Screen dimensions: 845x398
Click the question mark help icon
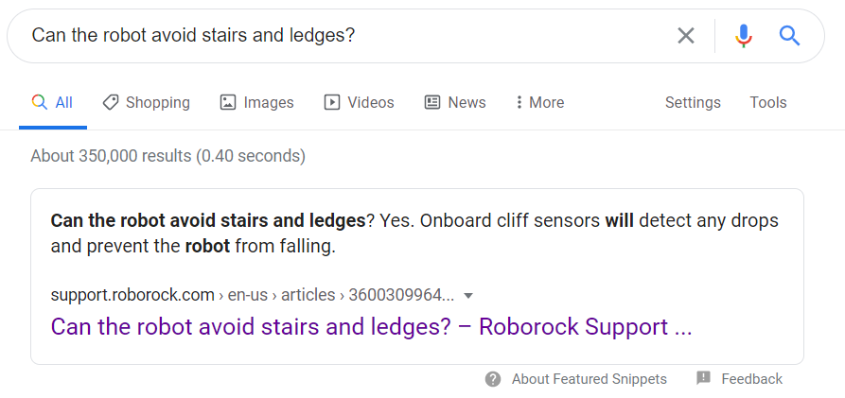click(493, 379)
